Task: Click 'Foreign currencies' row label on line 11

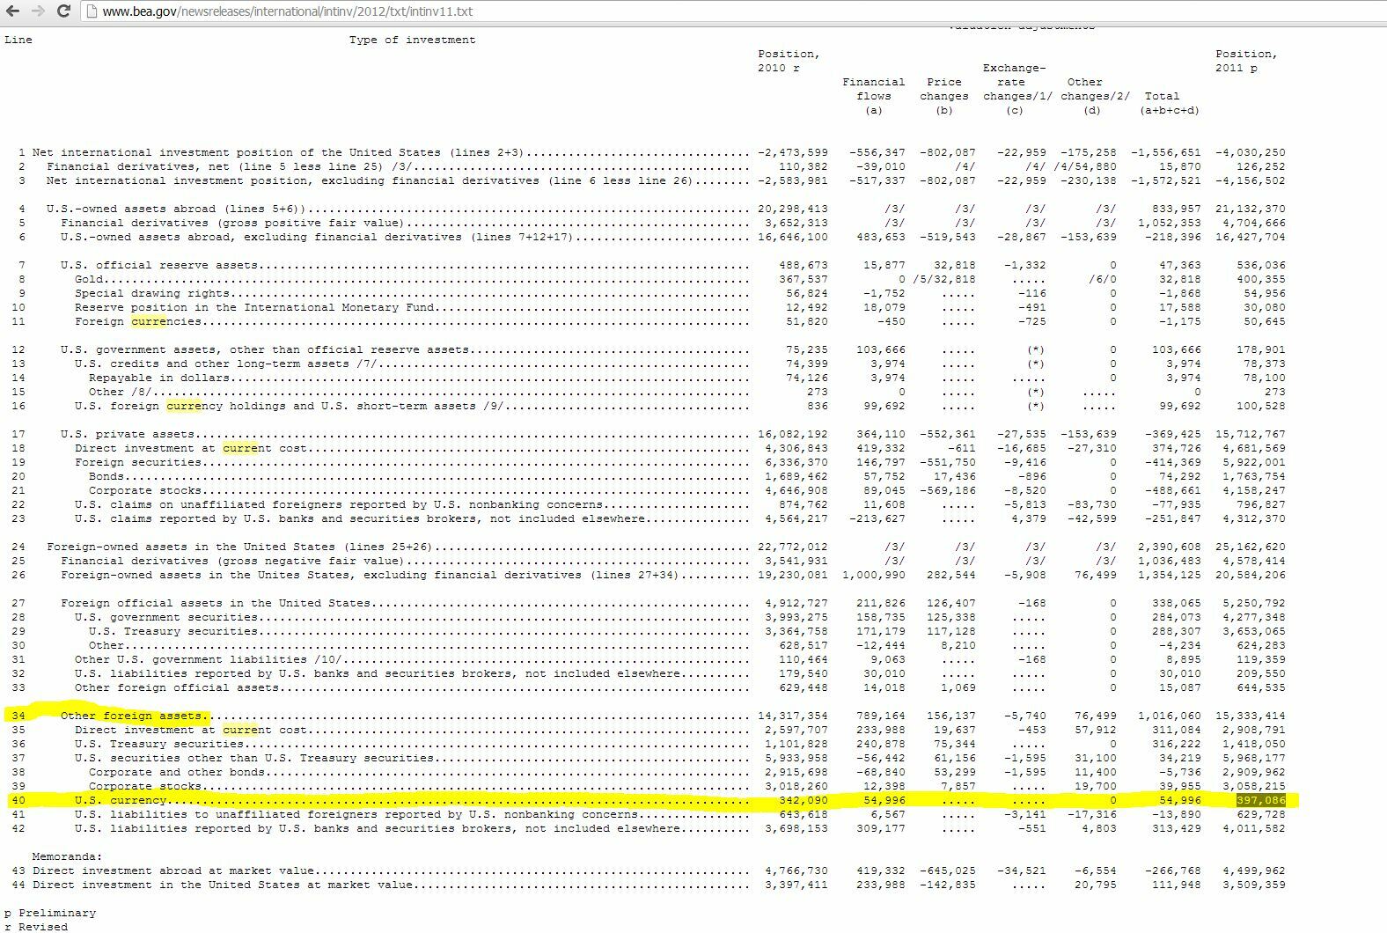Action: click(138, 322)
